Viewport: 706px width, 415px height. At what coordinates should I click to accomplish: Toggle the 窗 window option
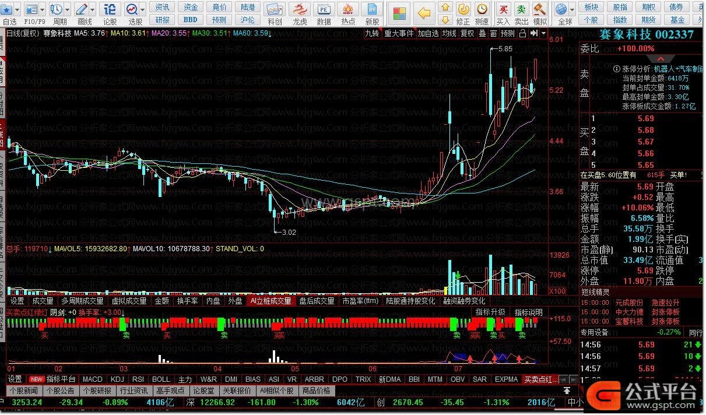[494, 33]
